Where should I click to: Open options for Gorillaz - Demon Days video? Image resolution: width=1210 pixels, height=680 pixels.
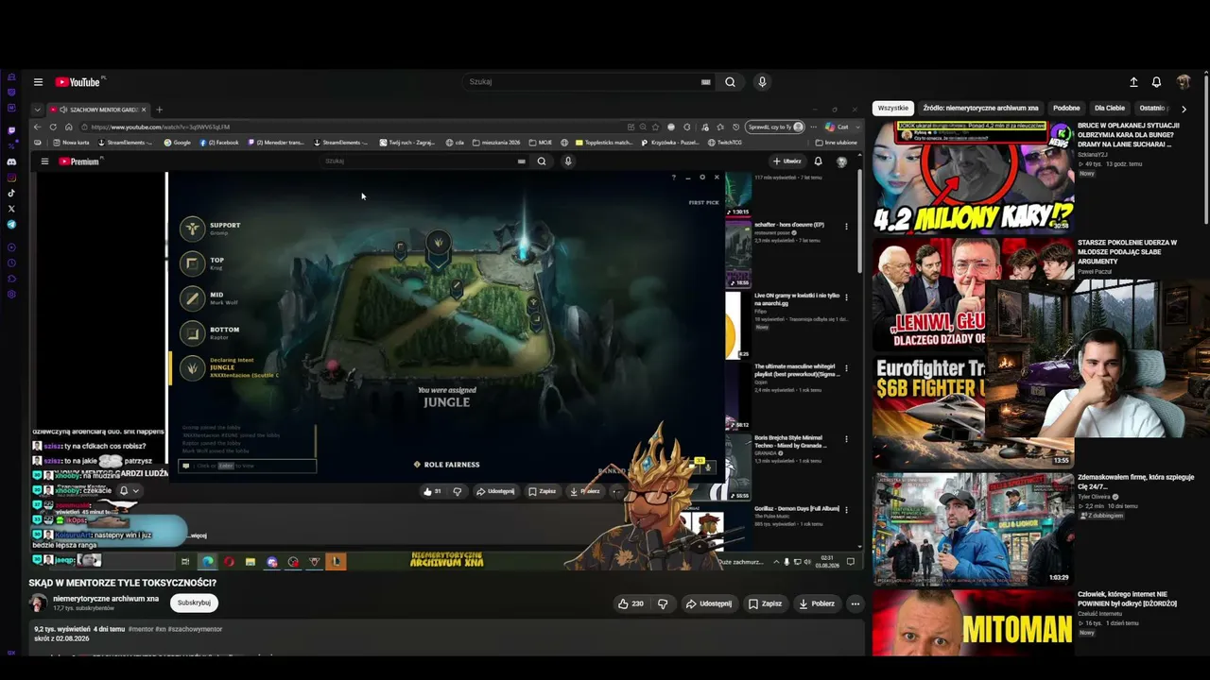tap(846, 509)
